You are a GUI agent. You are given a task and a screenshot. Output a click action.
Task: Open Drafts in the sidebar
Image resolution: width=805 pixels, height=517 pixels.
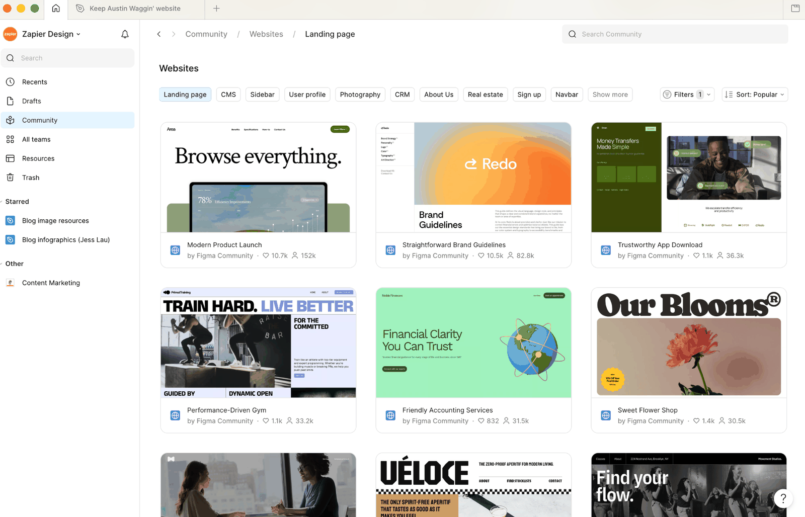(x=67, y=101)
